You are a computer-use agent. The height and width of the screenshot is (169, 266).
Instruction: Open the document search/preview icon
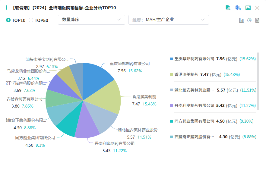[228, 8]
